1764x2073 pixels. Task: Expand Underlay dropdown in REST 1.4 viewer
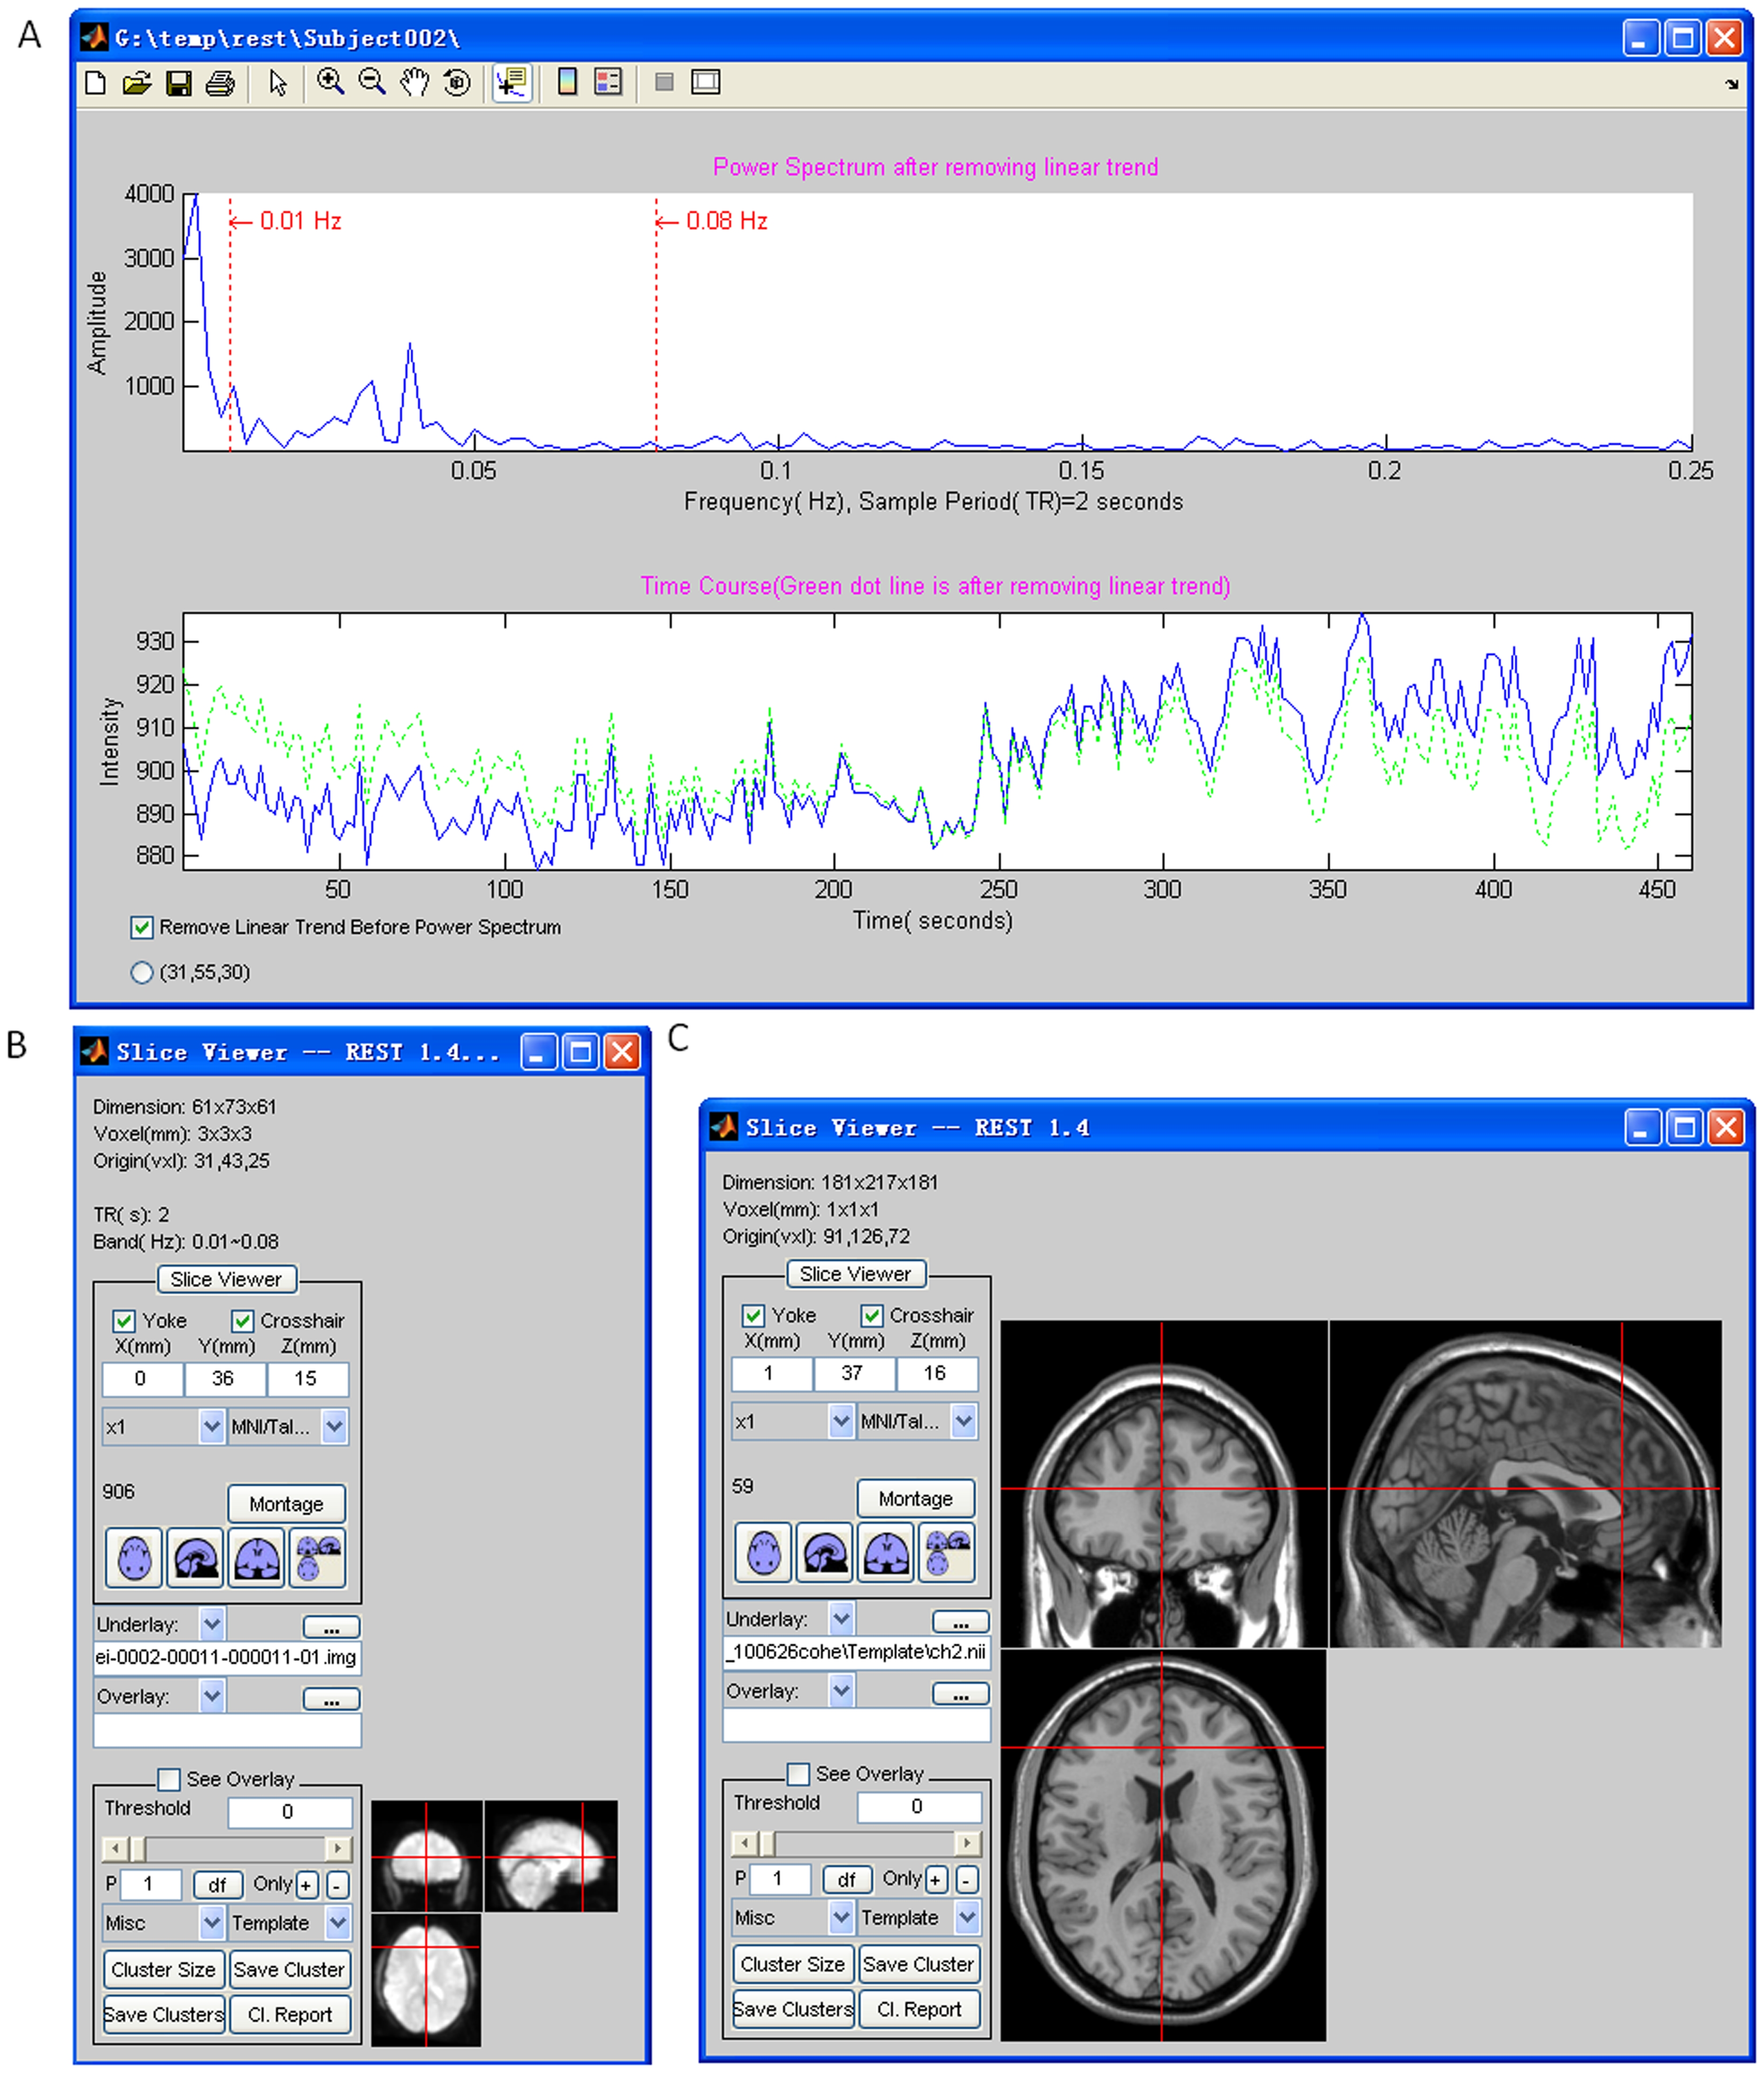click(x=842, y=1619)
